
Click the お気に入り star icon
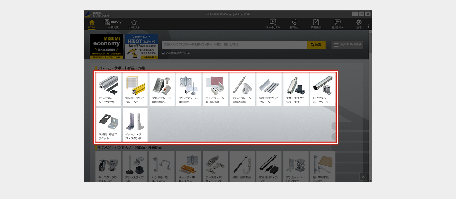tap(134, 23)
